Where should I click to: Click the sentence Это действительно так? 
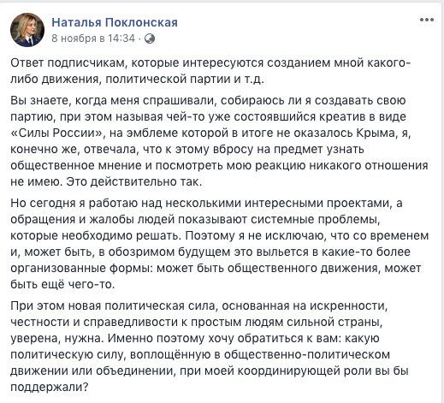pos(134,182)
